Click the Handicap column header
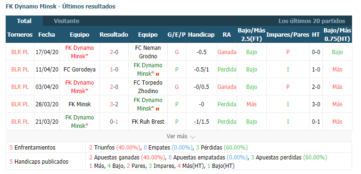 click(x=201, y=35)
